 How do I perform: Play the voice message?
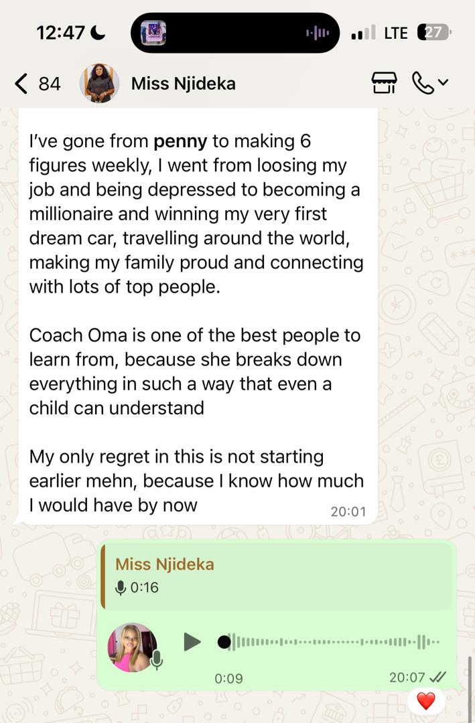[192, 642]
